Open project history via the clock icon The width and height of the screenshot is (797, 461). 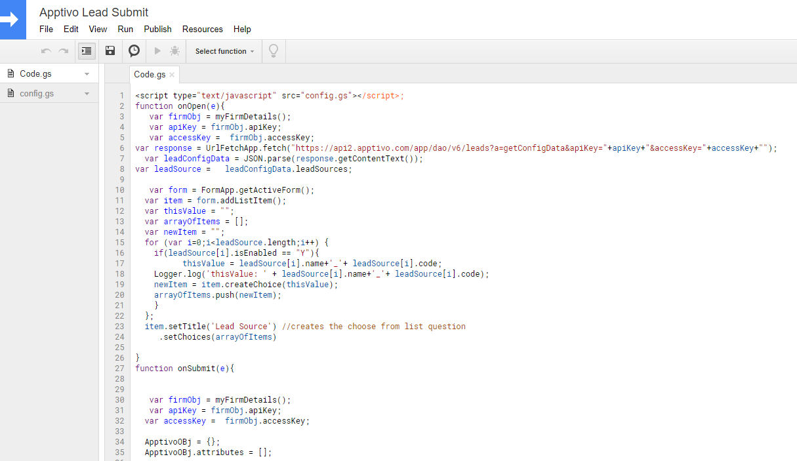pyautogui.click(x=134, y=50)
